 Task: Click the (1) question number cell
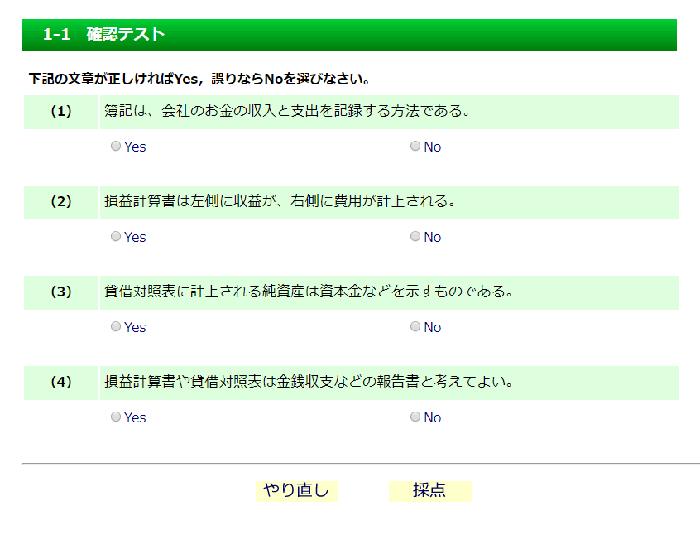[x=61, y=112]
